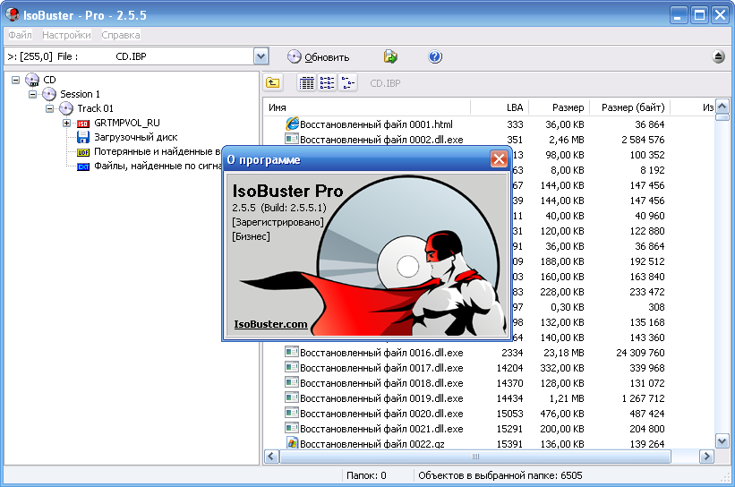Select Восстановленный файл 0020.dll.exe
The image size is (735, 487).
click(x=381, y=414)
